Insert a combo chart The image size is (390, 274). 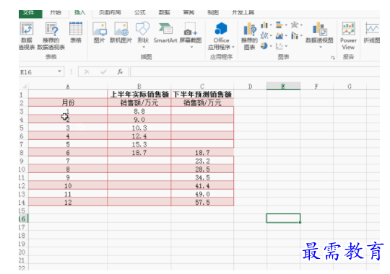click(295, 35)
